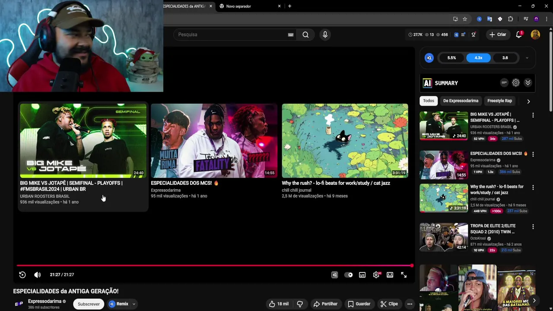Click the Partilhar share button

[325, 304]
